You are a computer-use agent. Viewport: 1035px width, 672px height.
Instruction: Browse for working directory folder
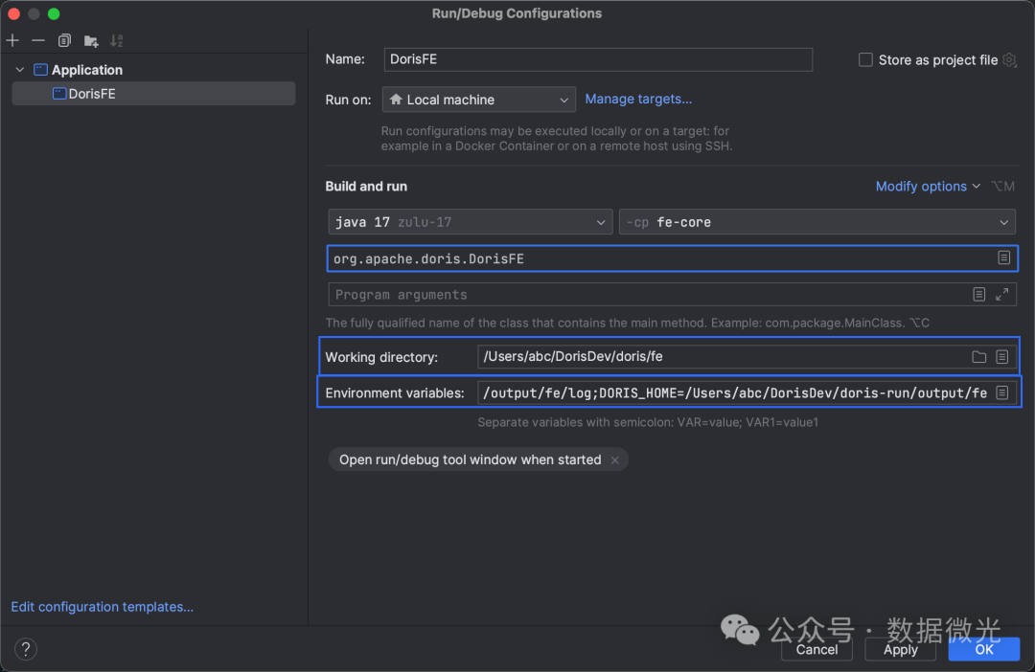tap(978, 357)
